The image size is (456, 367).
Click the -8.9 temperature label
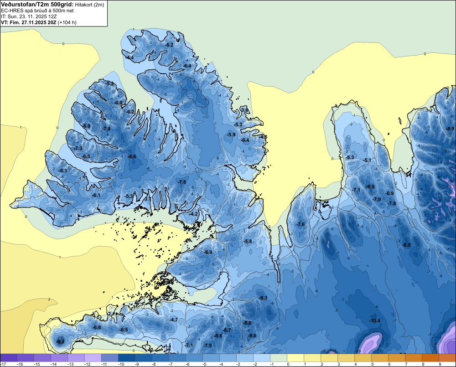tap(450, 129)
